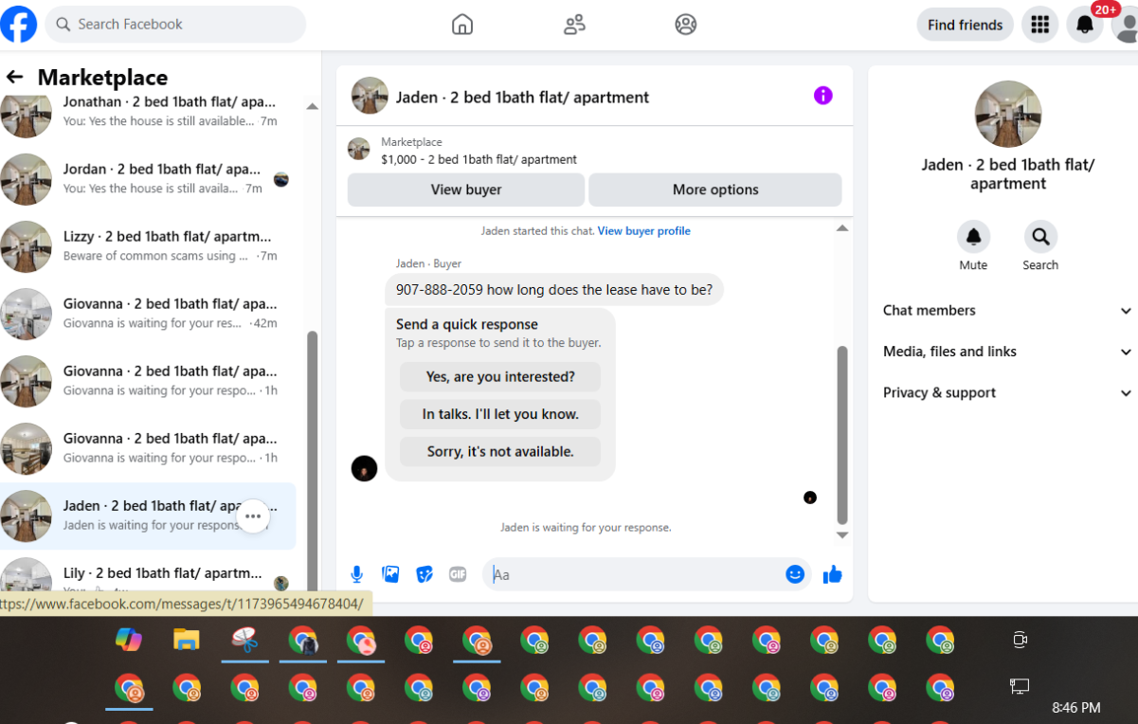Send a thumbs-up like
This screenshot has width=1138, height=724.
833,574
